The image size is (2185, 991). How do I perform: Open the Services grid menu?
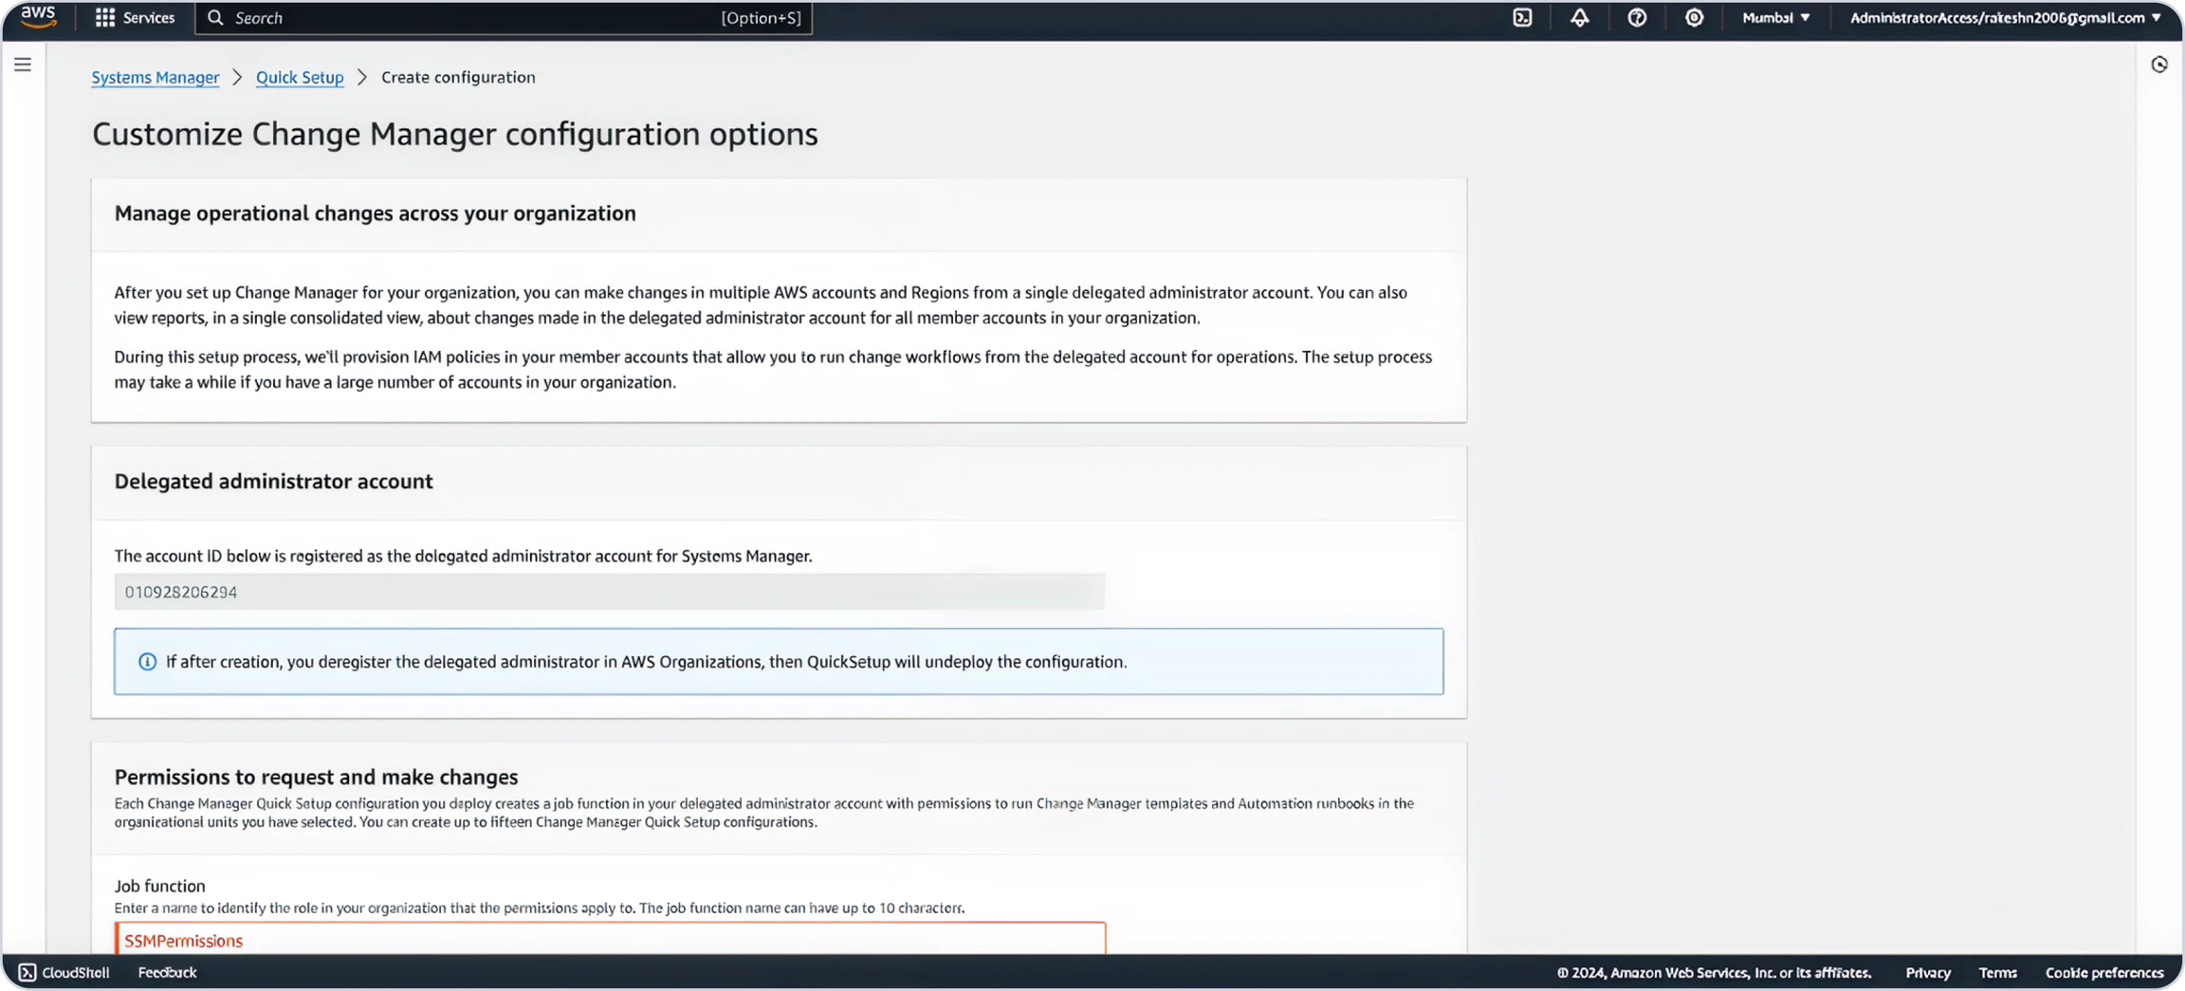coord(135,18)
